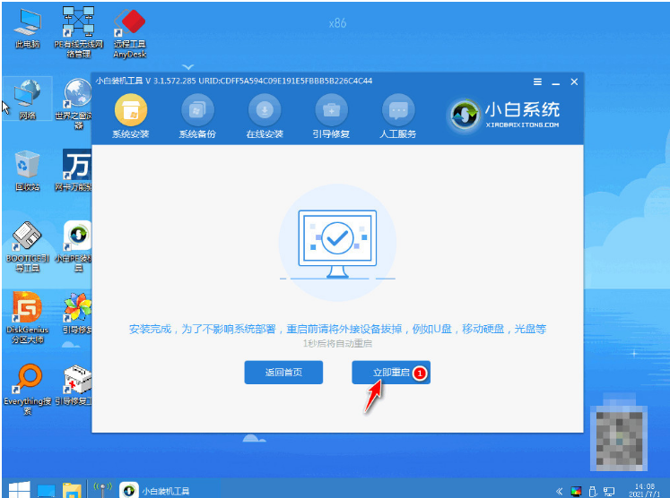Open the Windows Start menu
The image size is (670, 498).
[19, 490]
